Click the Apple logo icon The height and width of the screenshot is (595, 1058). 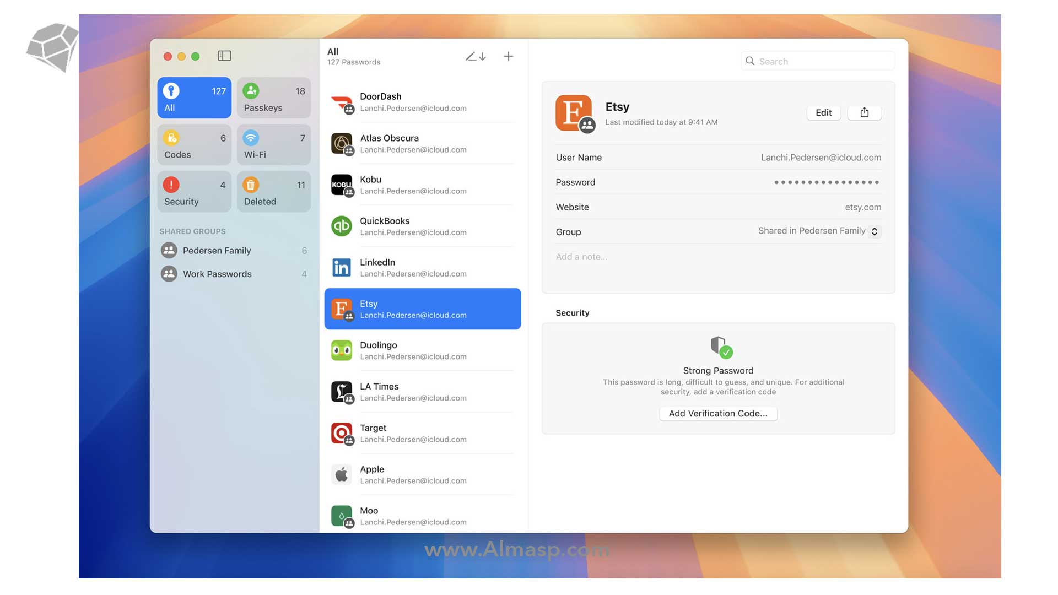click(x=342, y=474)
